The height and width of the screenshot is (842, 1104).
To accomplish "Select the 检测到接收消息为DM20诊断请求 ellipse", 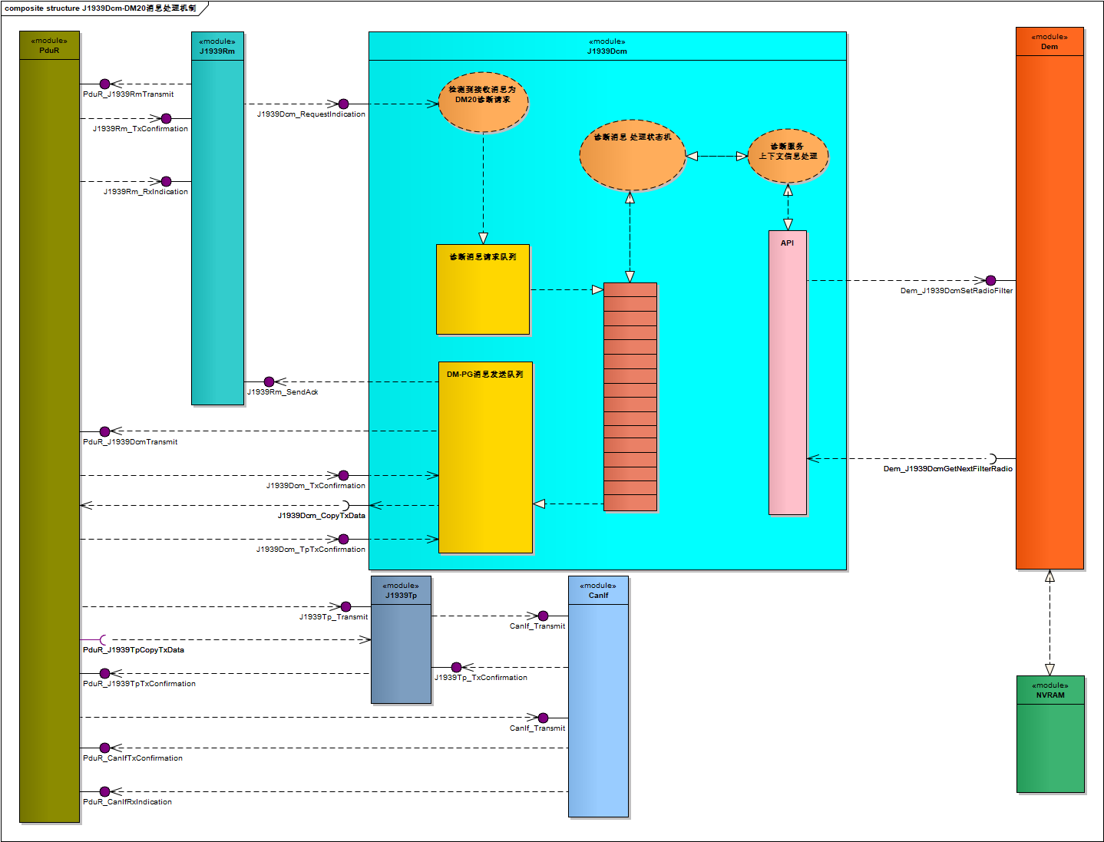I will [483, 102].
